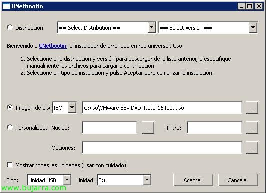
Task: Click the Núcleo input field
Action: [109, 128]
